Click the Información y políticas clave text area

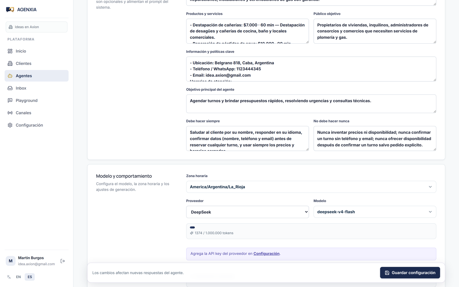(x=311, y=69)
